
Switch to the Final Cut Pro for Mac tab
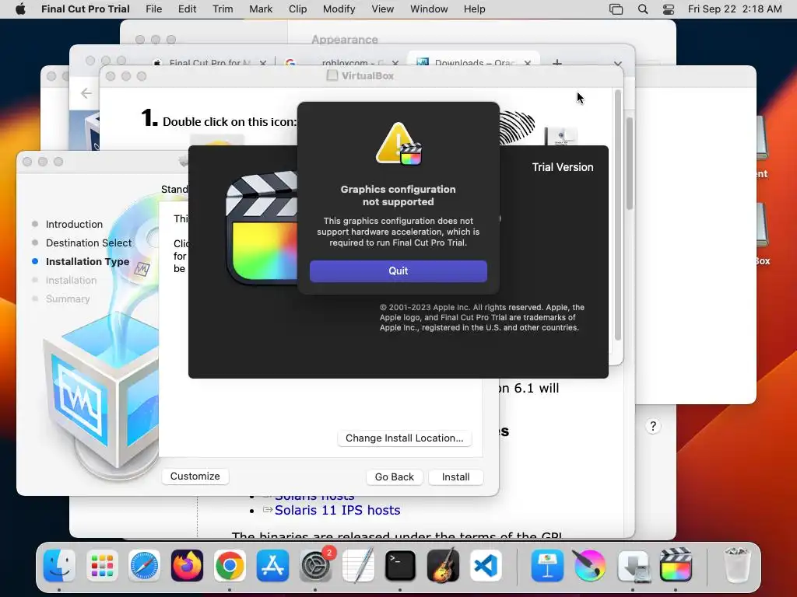(210, 63)
